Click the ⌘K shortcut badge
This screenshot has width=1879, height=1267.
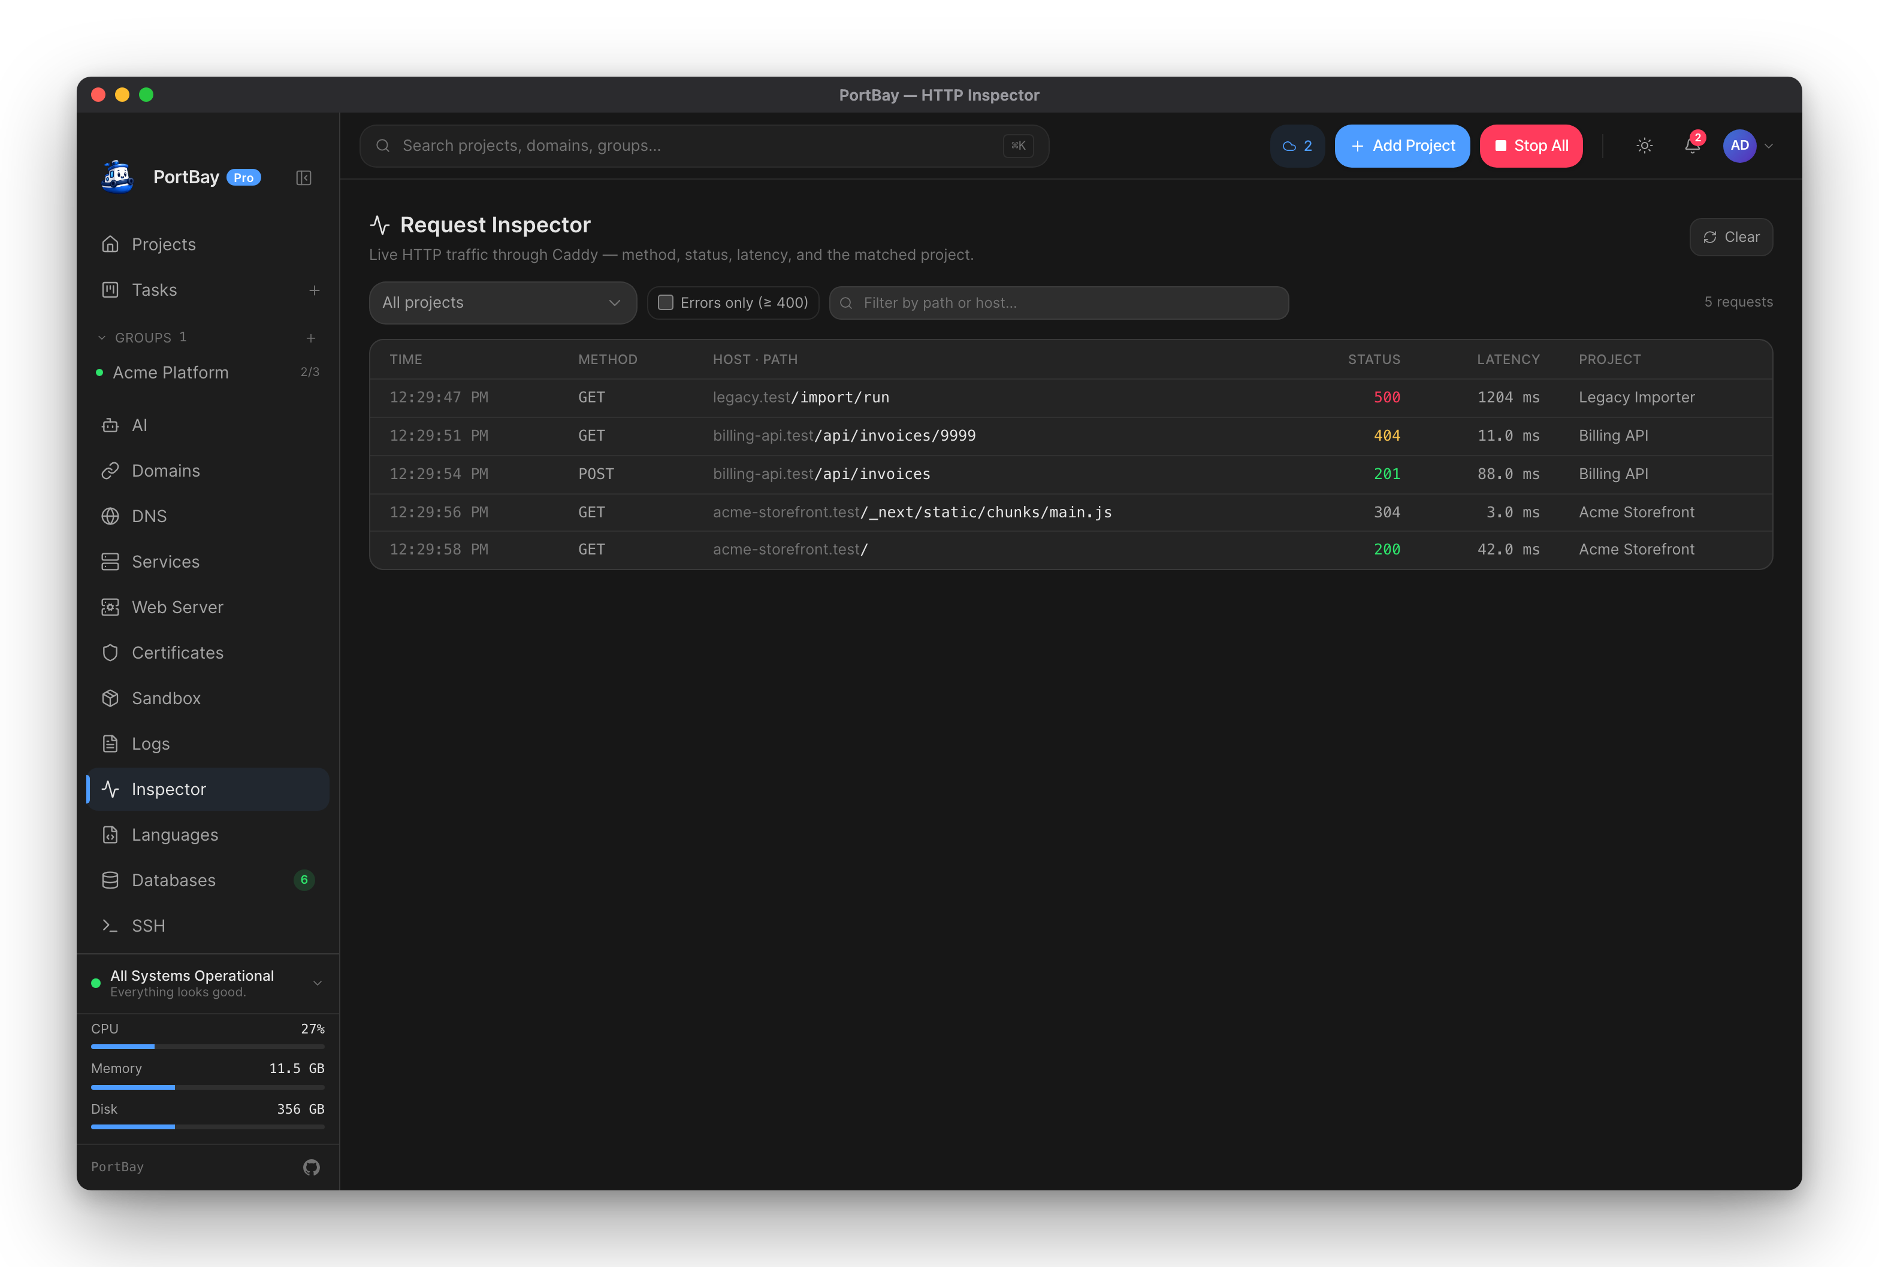[1018, 146]
